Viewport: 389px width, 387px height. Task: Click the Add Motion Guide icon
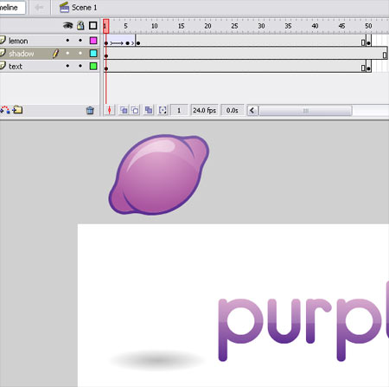tap(4, 110)
